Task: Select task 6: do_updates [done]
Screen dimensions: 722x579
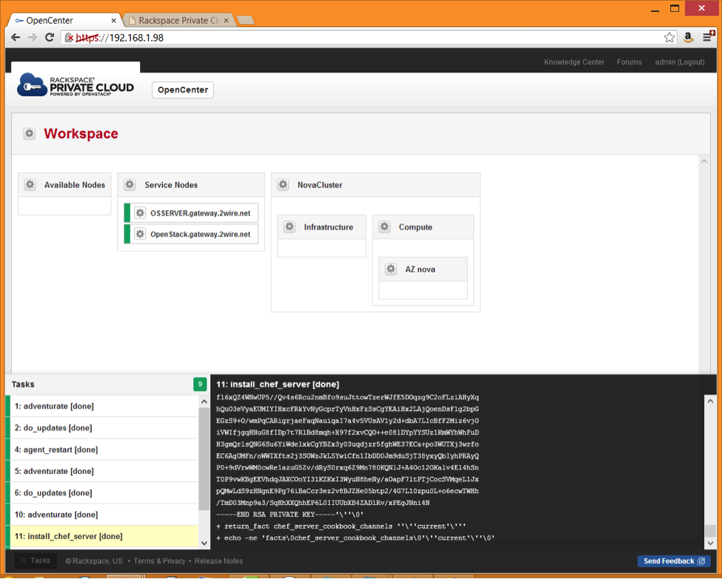Action: click(102, 492)
